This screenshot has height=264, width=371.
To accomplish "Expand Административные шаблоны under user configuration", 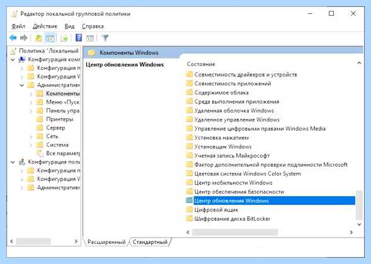I will pyautogui.click(x=22, y=188).
